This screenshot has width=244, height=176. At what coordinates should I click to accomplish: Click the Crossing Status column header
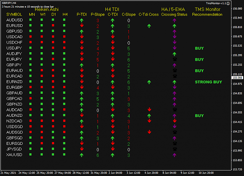(174, 14)
